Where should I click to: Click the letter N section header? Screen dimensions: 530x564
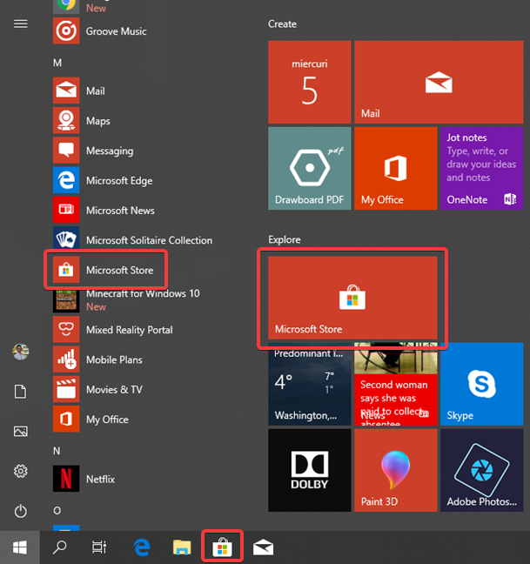[x=57, y=451]
